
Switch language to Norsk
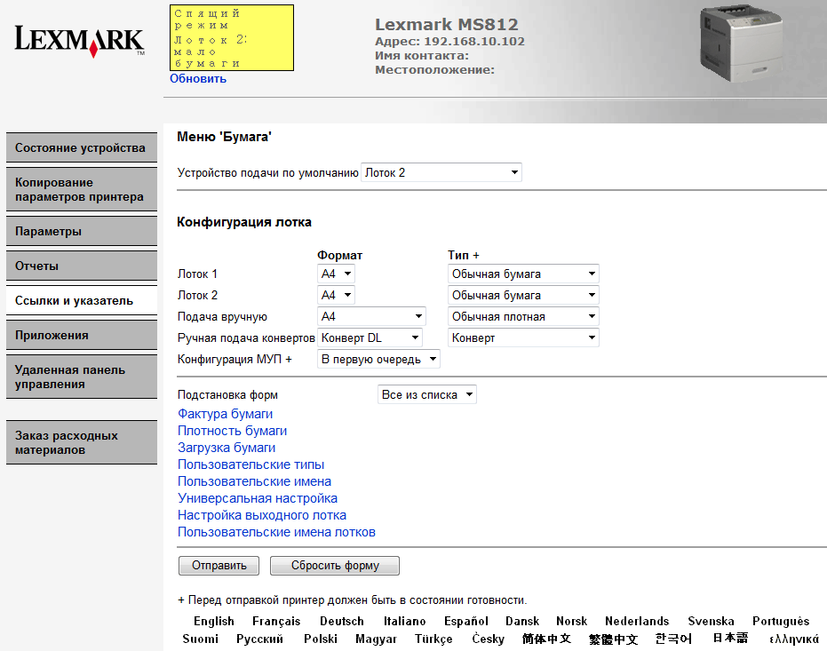tap(572, 621)
